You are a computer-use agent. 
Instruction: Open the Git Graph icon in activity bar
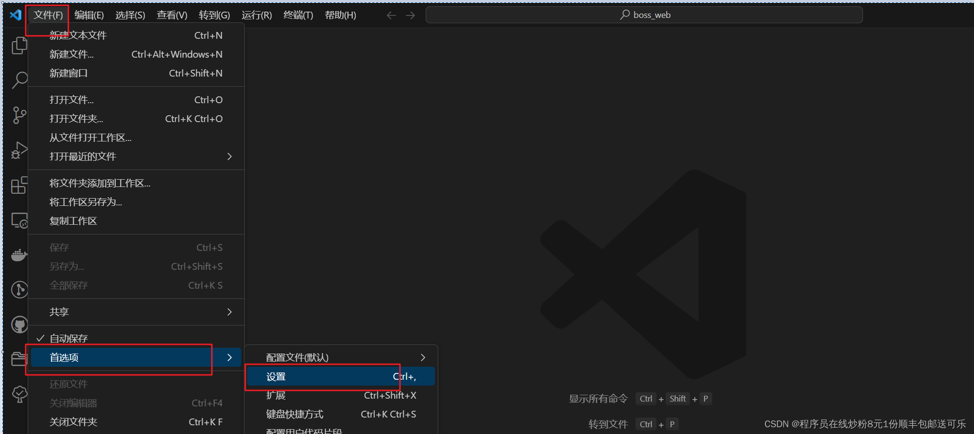[x=19, y=290]
